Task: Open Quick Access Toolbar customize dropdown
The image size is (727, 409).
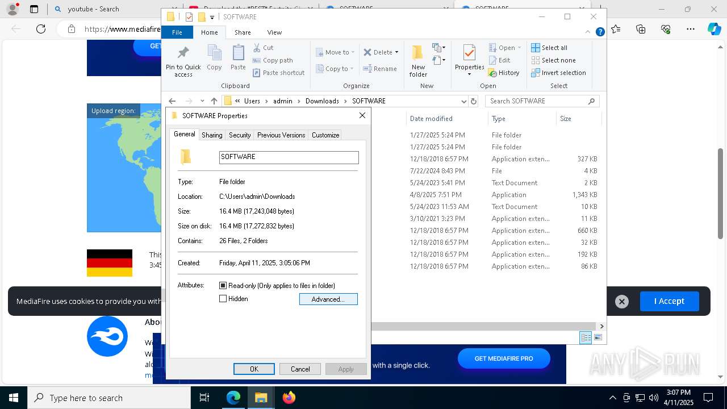Action: (212, 18)
